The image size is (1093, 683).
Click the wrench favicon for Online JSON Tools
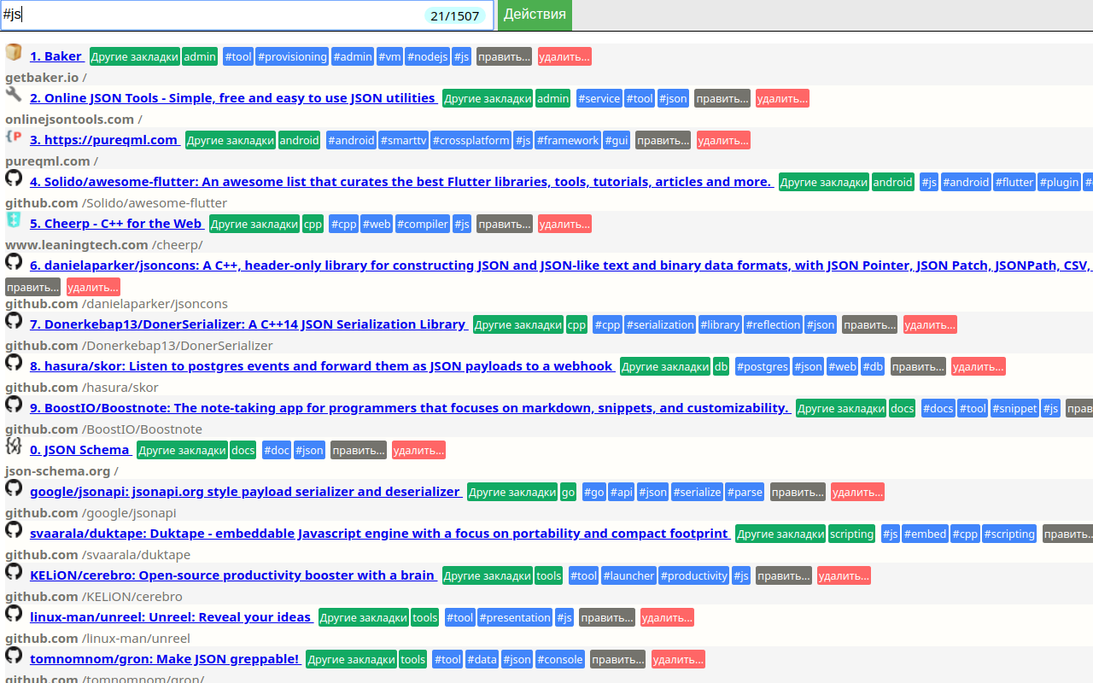[14, 94]
